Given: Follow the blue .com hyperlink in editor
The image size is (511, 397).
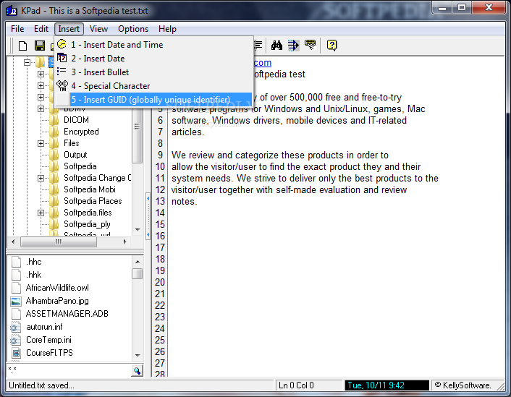Looking at the screenshot, I should point(262,62).
